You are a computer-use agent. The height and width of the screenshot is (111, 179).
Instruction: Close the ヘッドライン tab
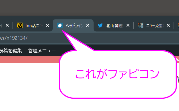(88, 25)
